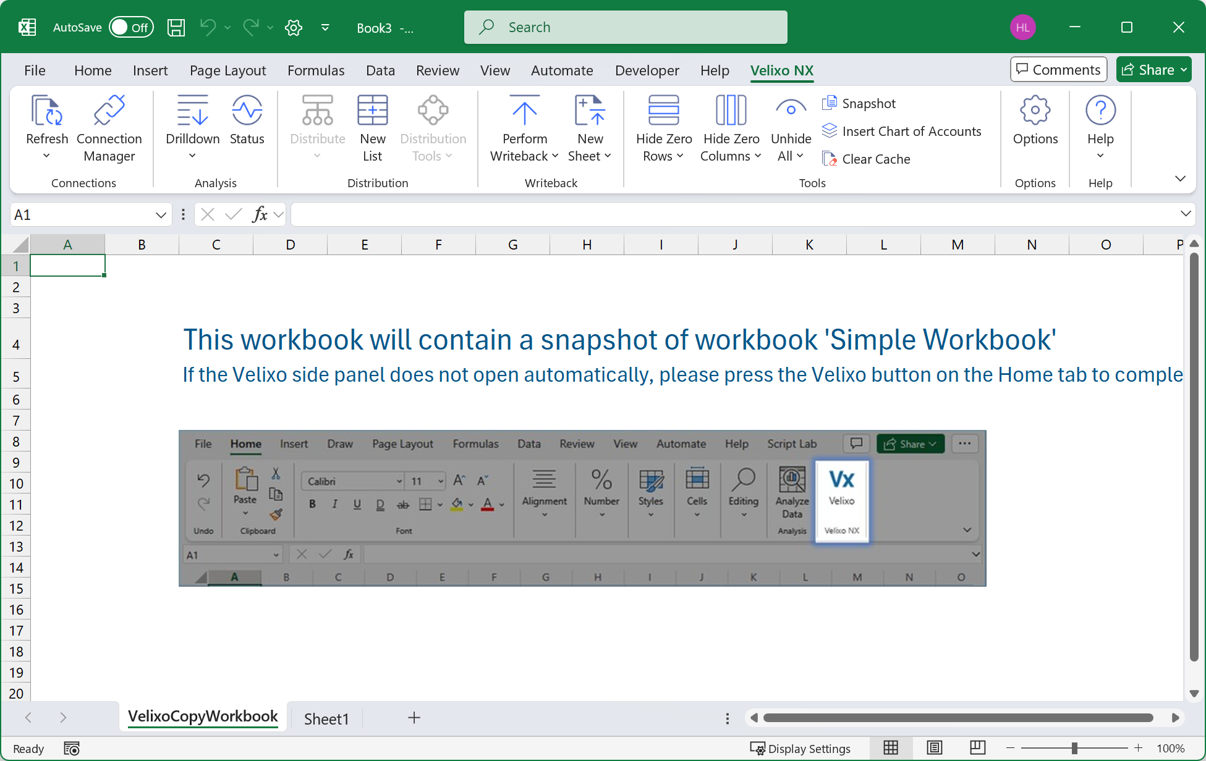1206x761 pixels.
Task: Click the embedded Velixo ribbon screenshot
Action: [x=582, y=508]
